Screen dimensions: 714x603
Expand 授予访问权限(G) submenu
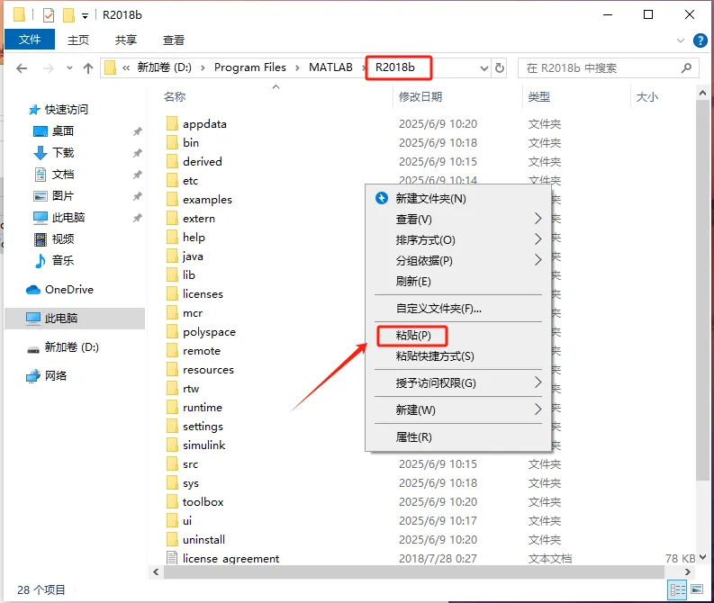pyautogui.click(x=538, y=382)
